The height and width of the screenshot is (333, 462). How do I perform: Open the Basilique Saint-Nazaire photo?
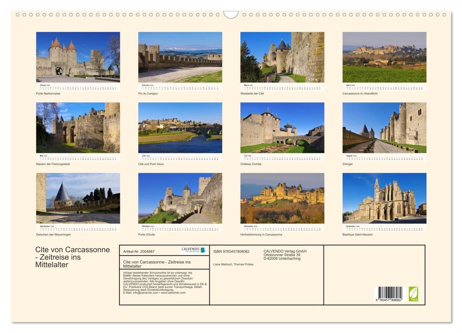[384, 198]
